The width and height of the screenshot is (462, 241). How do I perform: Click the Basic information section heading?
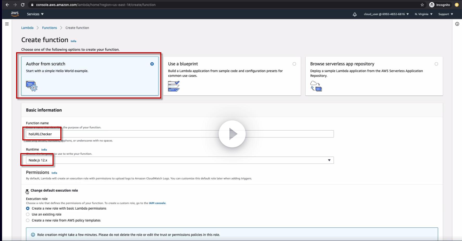coord(44,110)
